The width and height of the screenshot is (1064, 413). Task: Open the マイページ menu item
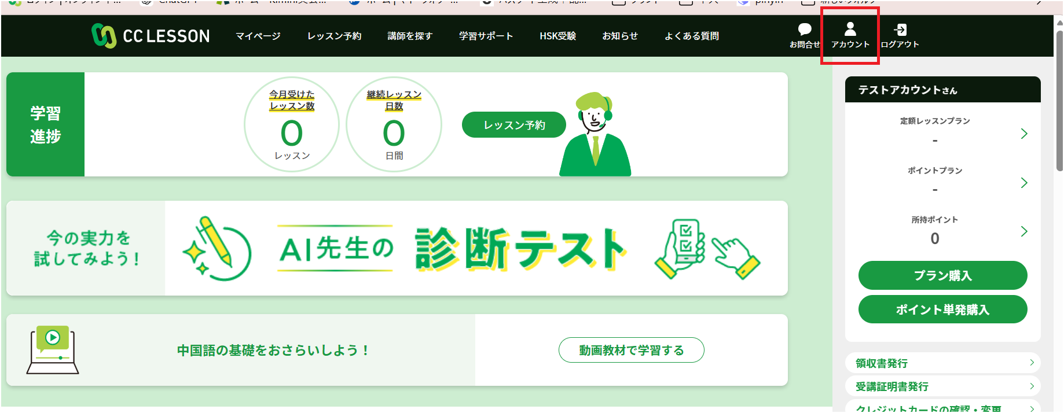258,36
